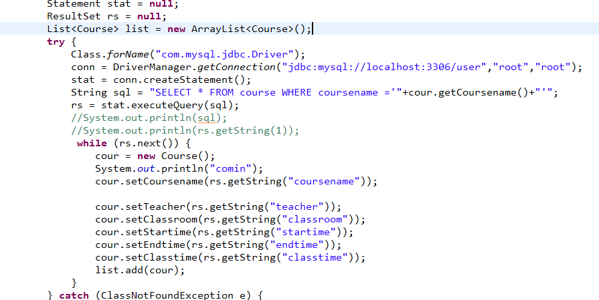Click the DriverManager.getConnection line
Viewport: 599px width, 300px height.
(x=327, y=67)
